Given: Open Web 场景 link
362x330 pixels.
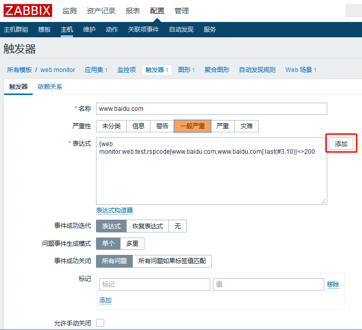Looking at the screenshot, I should point(299,70).
